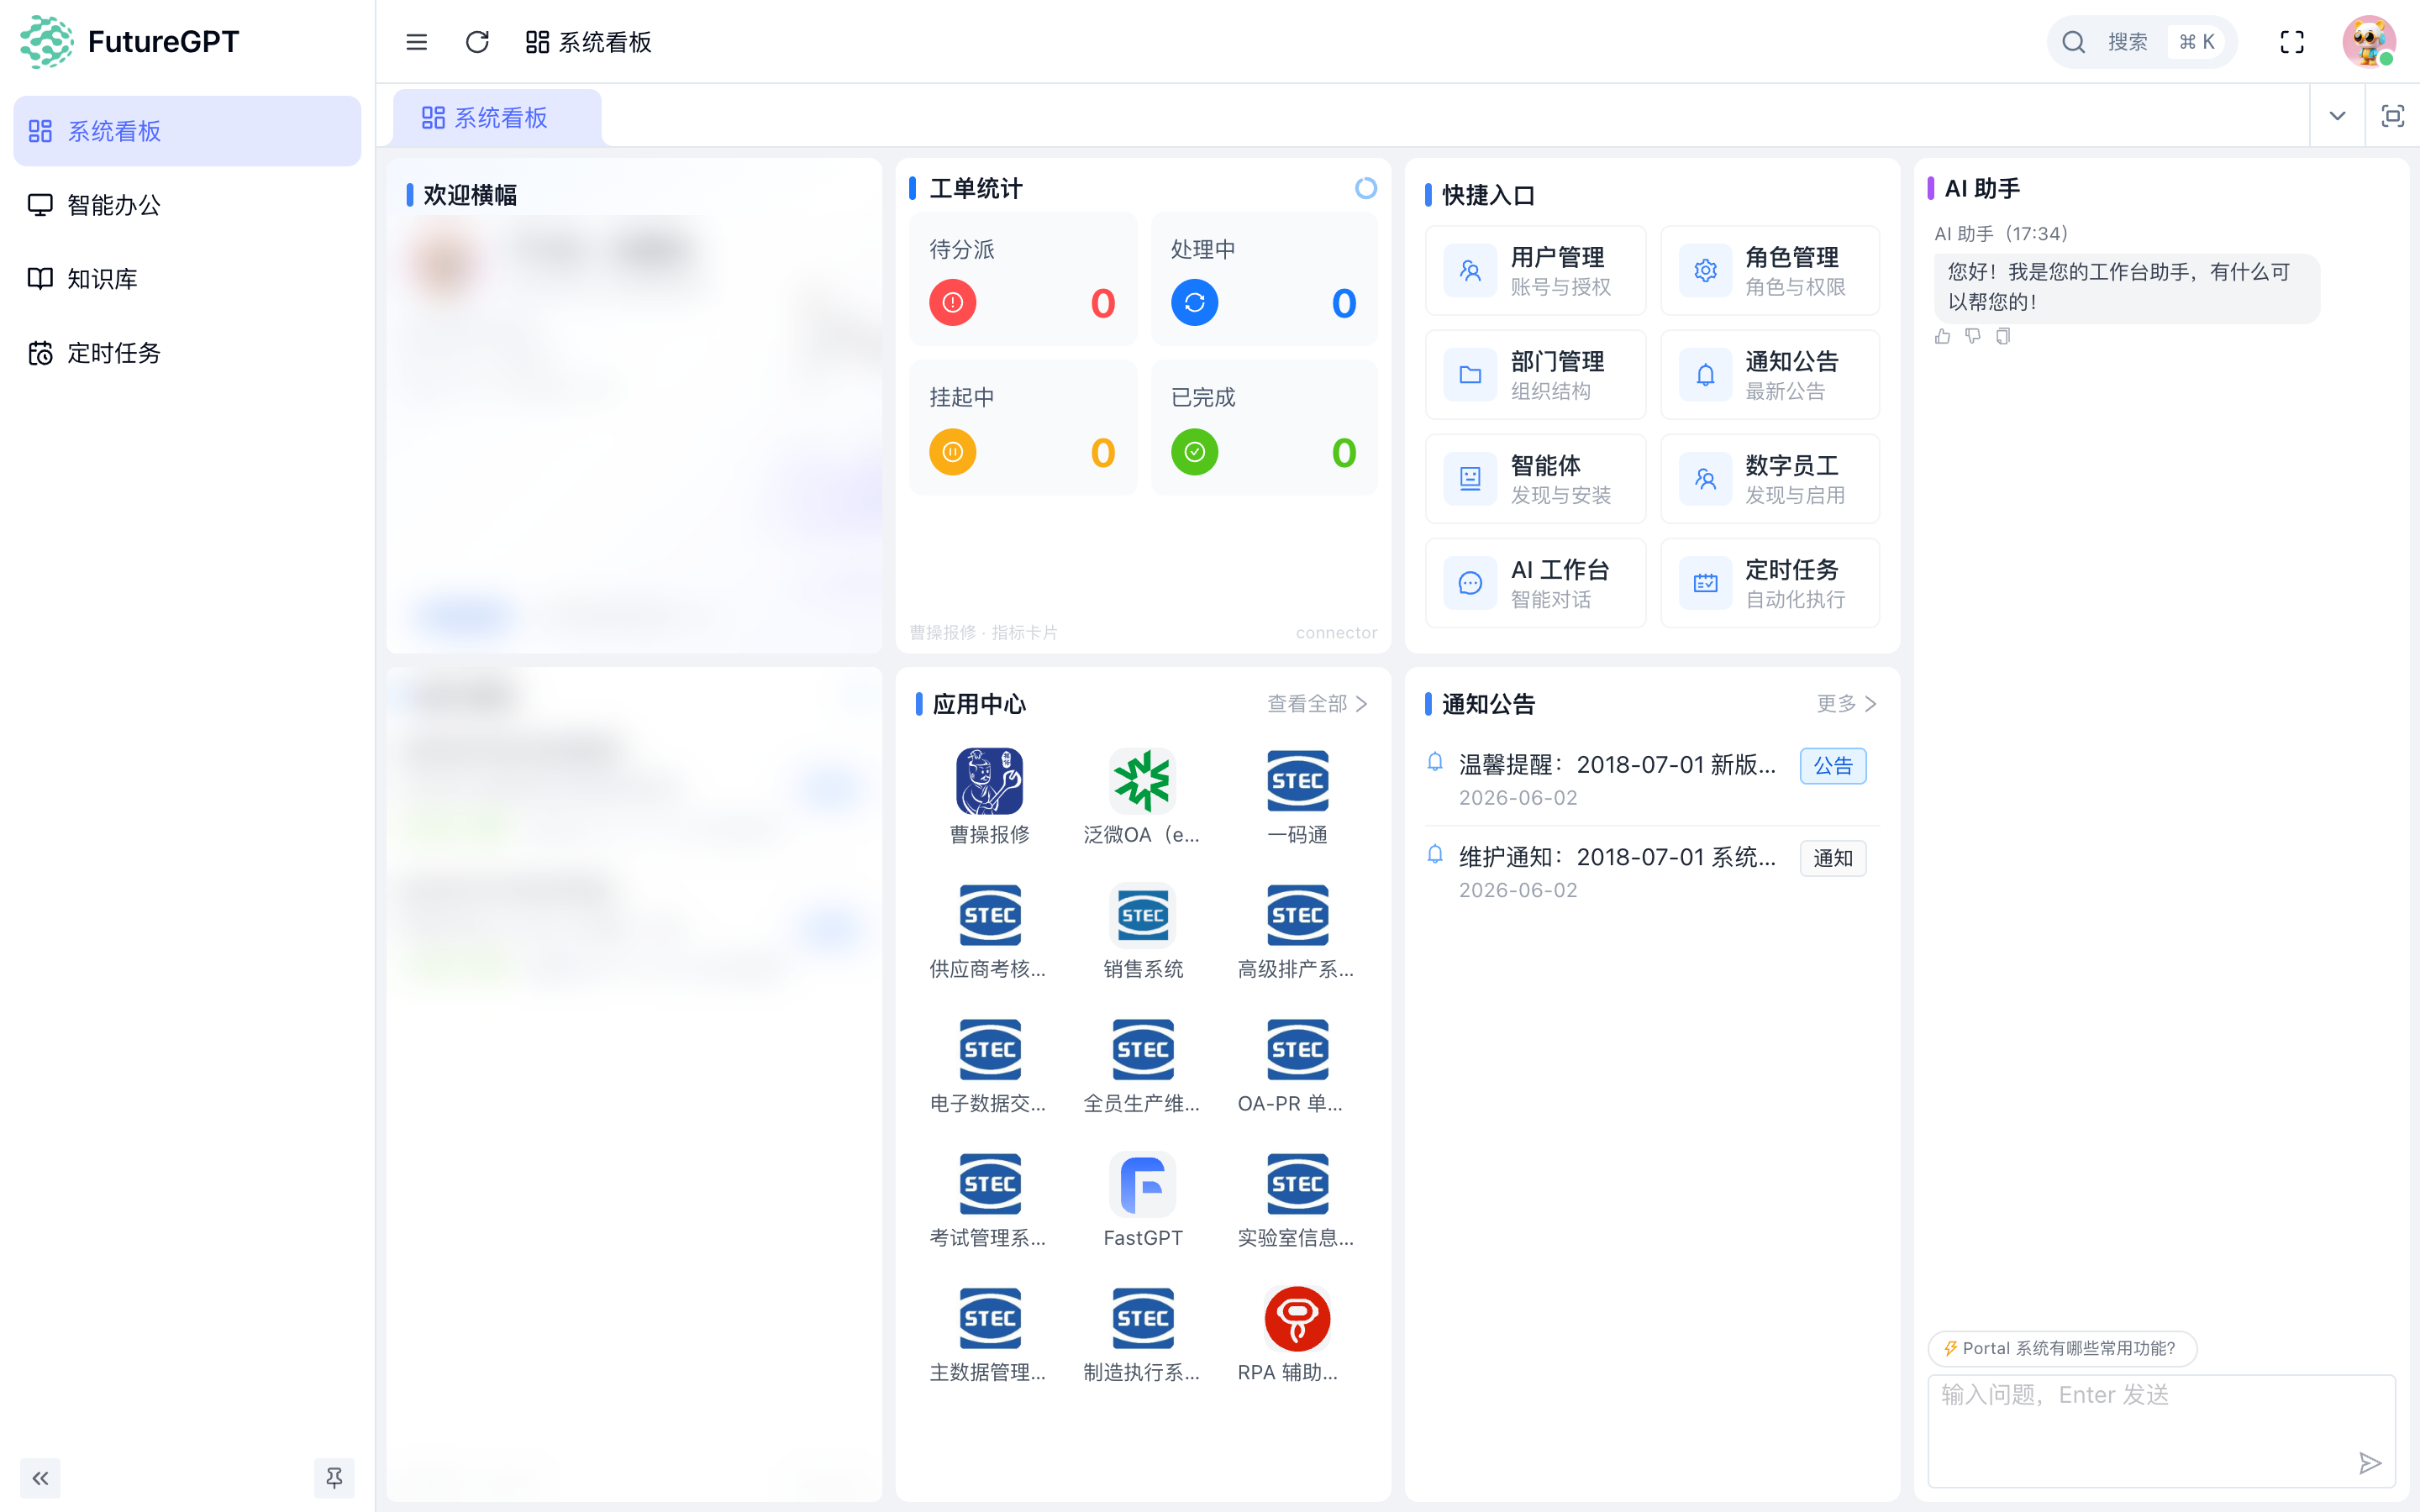Click the Portal 系统有哪些常用功能 suggestion
The height and width of the screenshot is (1512, 2420).
pyautogui.click(x=2062, y=1348)
